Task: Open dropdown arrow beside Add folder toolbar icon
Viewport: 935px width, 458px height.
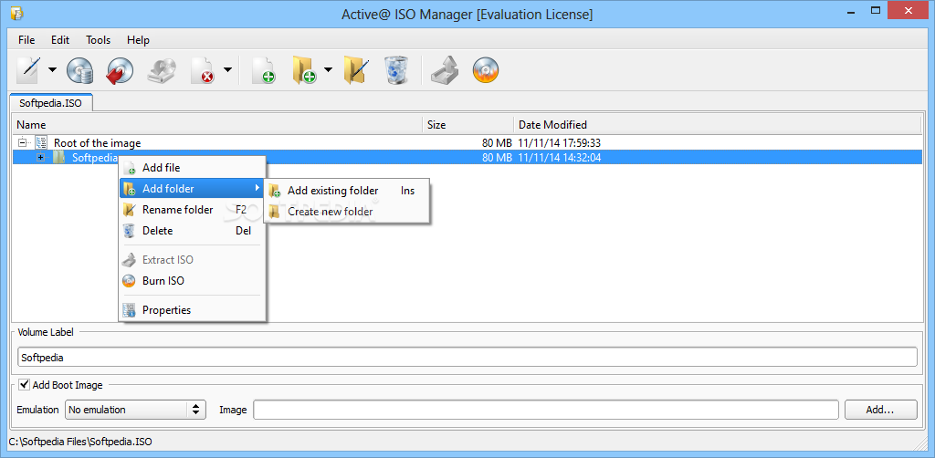Action: [x=328, y=69]
